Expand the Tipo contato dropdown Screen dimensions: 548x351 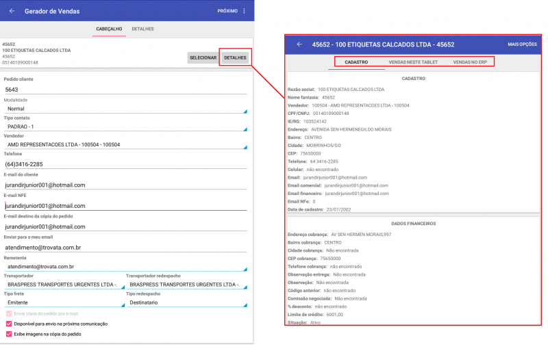[125, 127]
